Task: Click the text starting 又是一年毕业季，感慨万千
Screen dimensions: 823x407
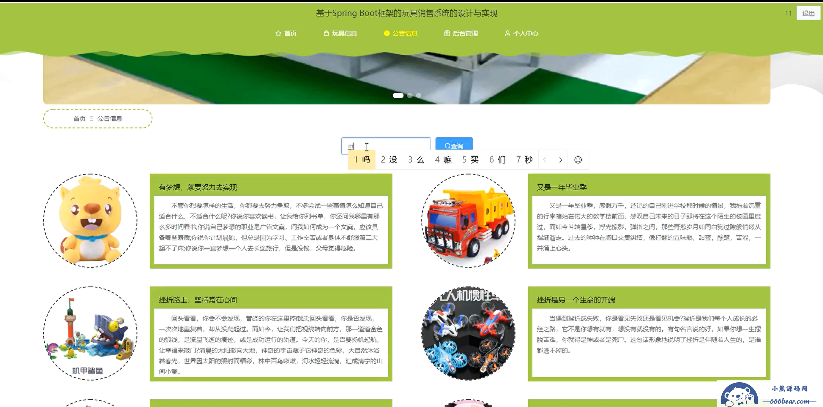Action: (x=649, y=227)
